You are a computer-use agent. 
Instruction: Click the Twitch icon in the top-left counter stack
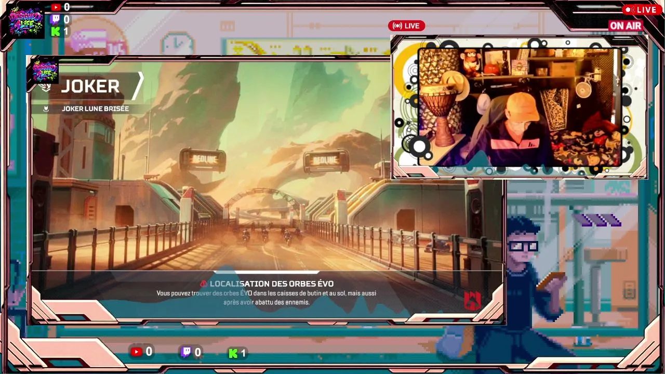pyautogui.click(x=56, y=19)
